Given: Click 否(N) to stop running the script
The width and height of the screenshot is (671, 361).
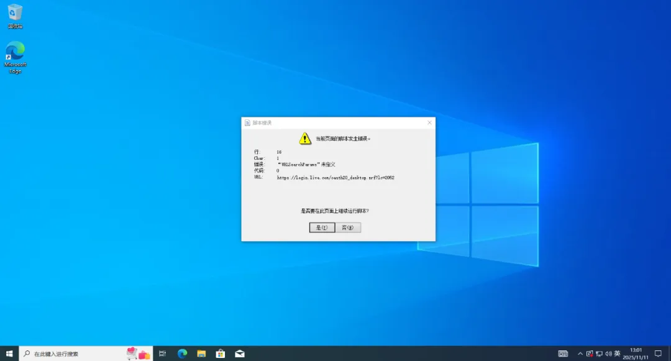Looking at the screenshot, I should point(349,227).
